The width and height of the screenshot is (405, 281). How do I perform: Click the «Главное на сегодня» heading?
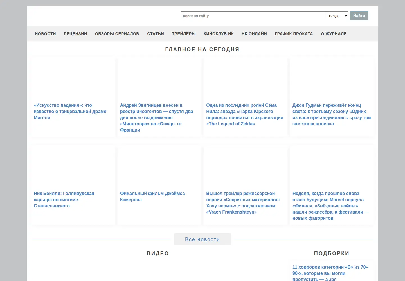click(202, 49)
